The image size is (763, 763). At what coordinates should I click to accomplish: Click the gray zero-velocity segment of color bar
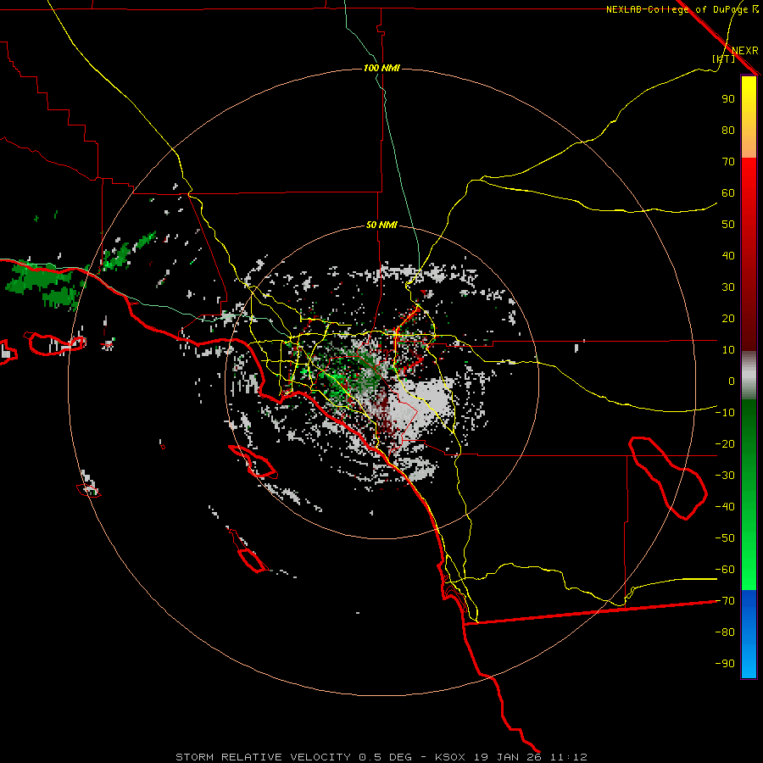point(749,376)
